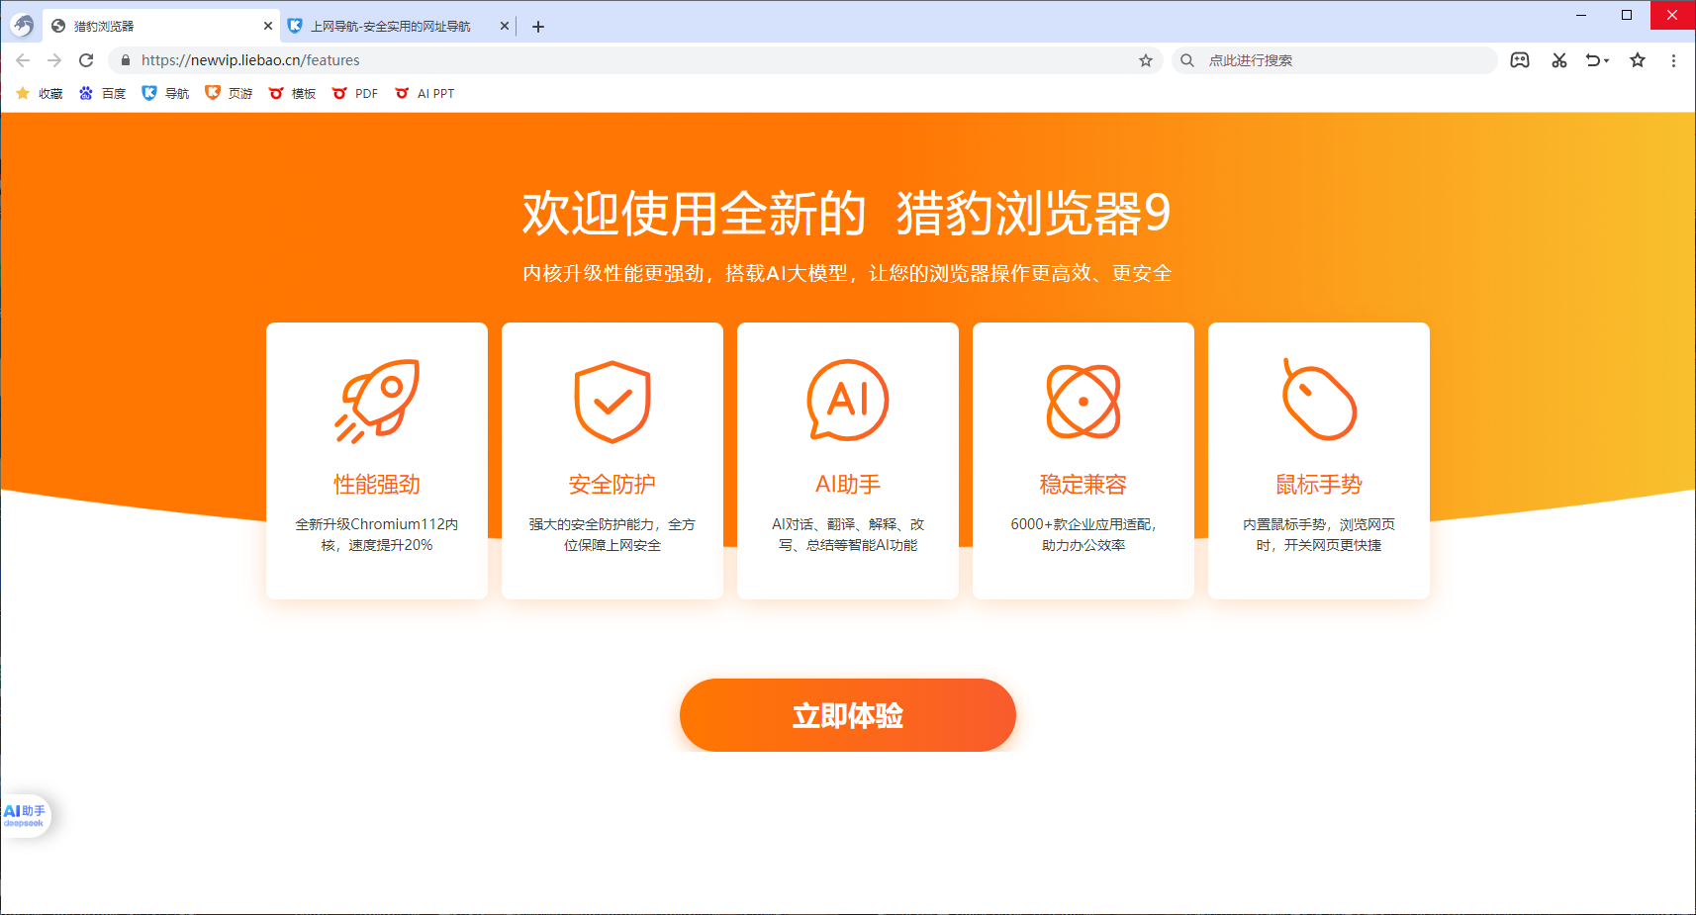Screen dimensions: 1696x915
Task: Click the floating AI助手 deepseek assistant
Action: click(x=26, y=814)
